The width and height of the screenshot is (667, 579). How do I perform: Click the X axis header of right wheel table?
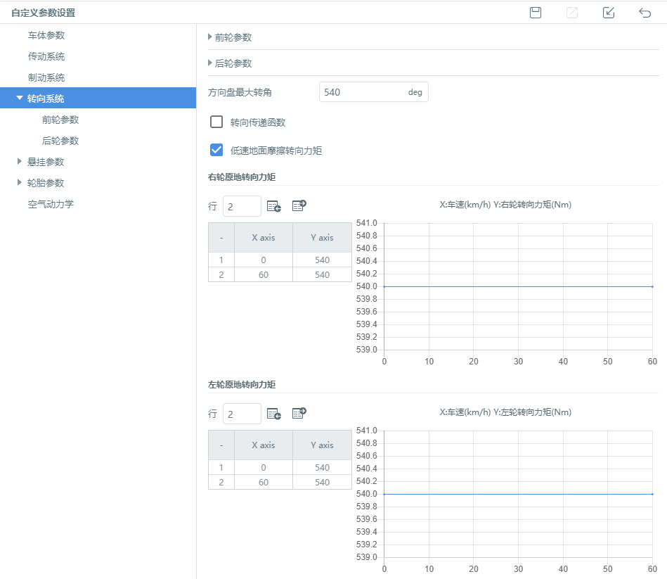264,238
